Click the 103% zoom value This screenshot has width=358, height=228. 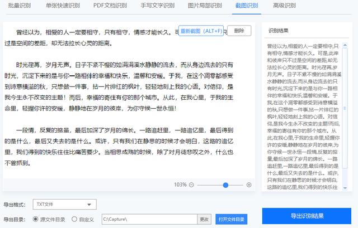click(180, 185)
